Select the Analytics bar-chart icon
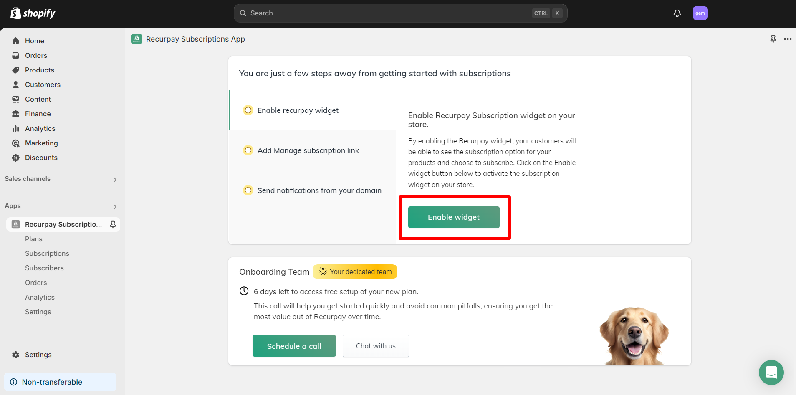The width and height of the screenshot is (796, 395). coord(15,128)
